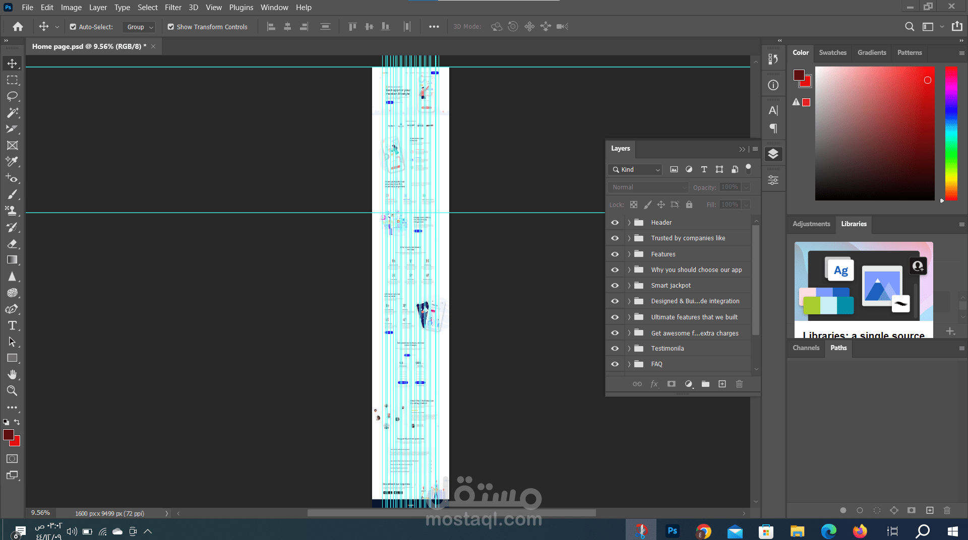Collapse the Layers panel with double arrows
Viewport: 968px width, 540px height.
tap(742, 149)
